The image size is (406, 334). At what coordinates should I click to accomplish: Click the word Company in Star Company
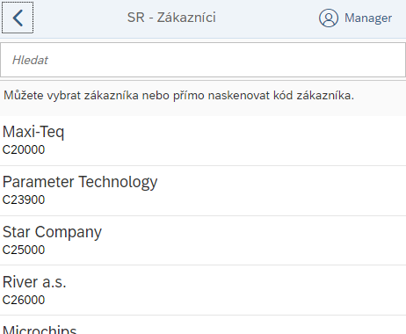pos(69,232)
